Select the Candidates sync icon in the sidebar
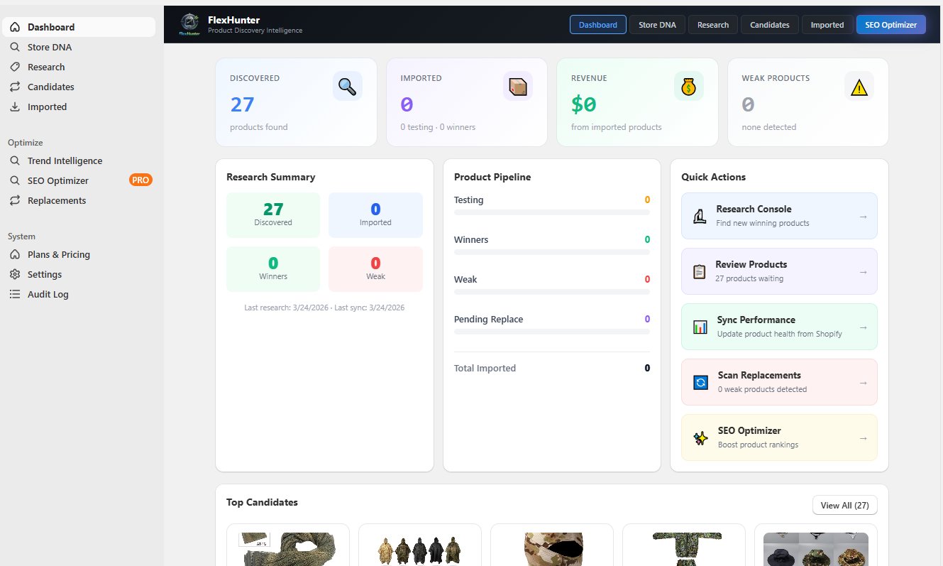Viewport: 943px width, 566px height. [15, 87]
